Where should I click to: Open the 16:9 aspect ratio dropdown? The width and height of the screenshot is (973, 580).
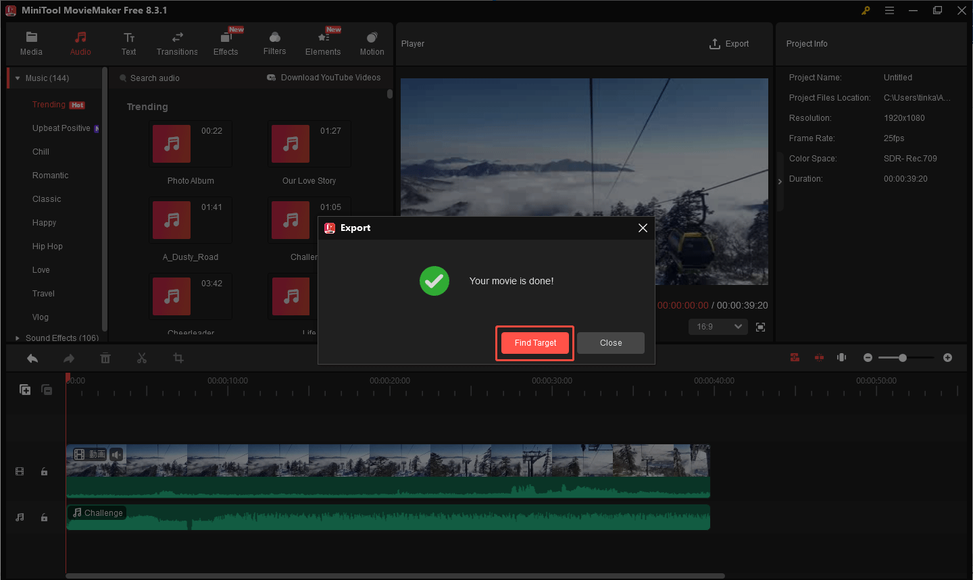[x=718, y=327]
